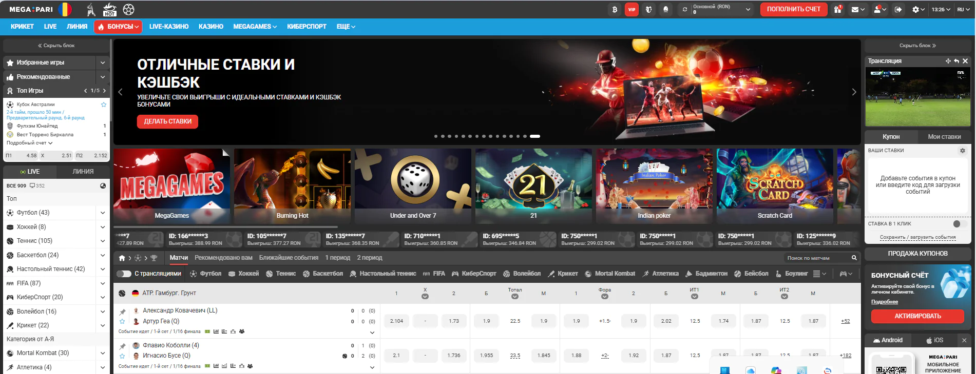976x374 pixels.
Task: Open the 13:26 time zone dropdown
Action: click(941, 9)
